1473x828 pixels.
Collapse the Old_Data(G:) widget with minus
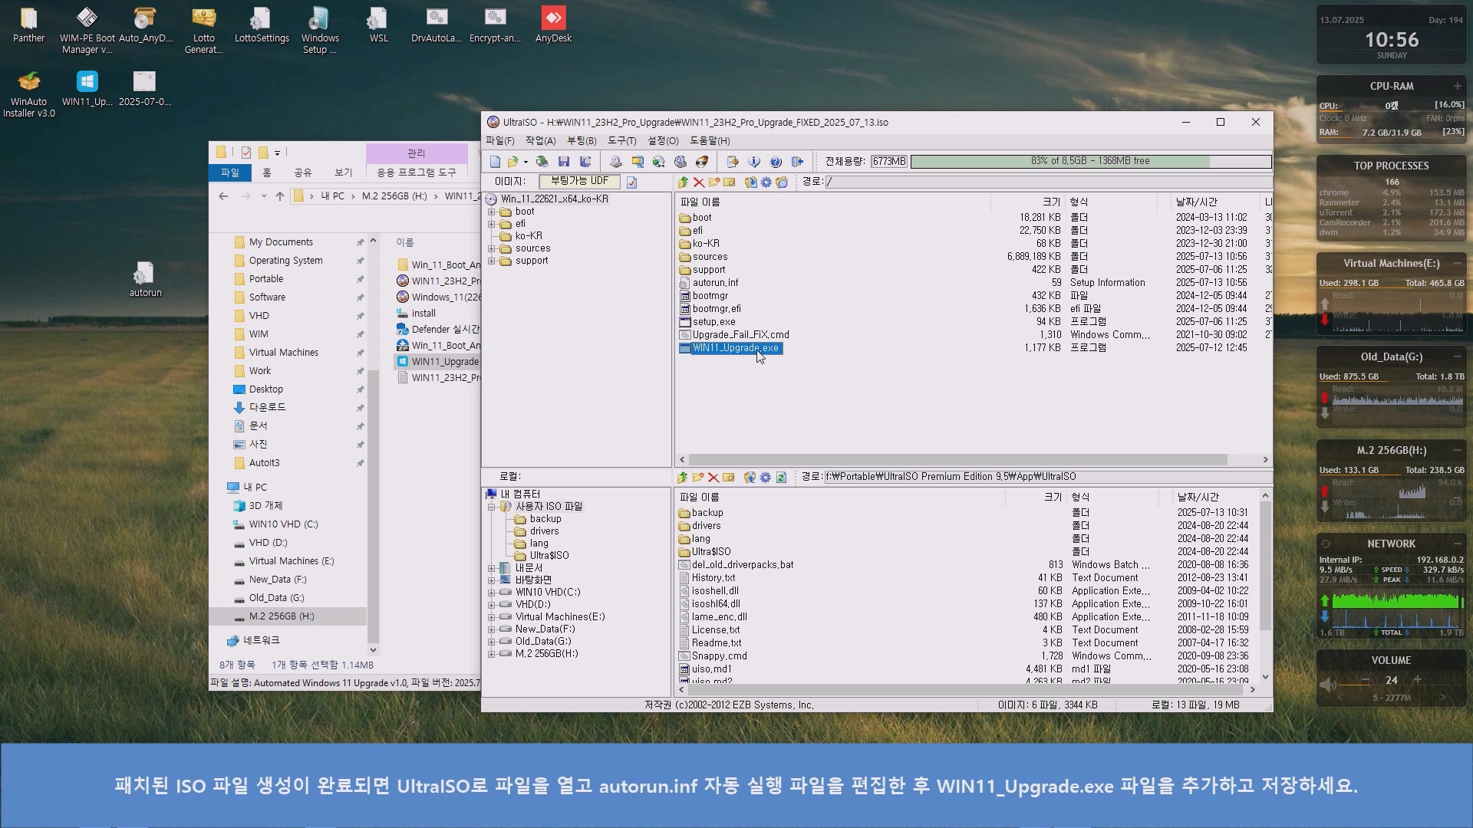tap(1457, 356)
